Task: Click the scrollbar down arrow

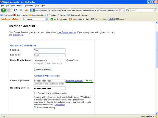Action: click(x=157, y=113)
